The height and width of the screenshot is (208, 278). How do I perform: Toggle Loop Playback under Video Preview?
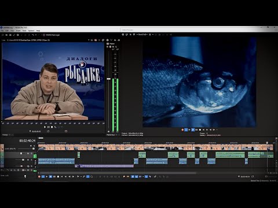186,130
